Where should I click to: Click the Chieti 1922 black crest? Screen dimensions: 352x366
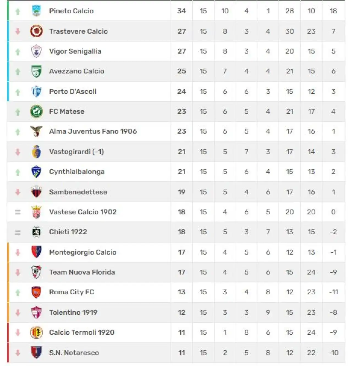point(36,232)
